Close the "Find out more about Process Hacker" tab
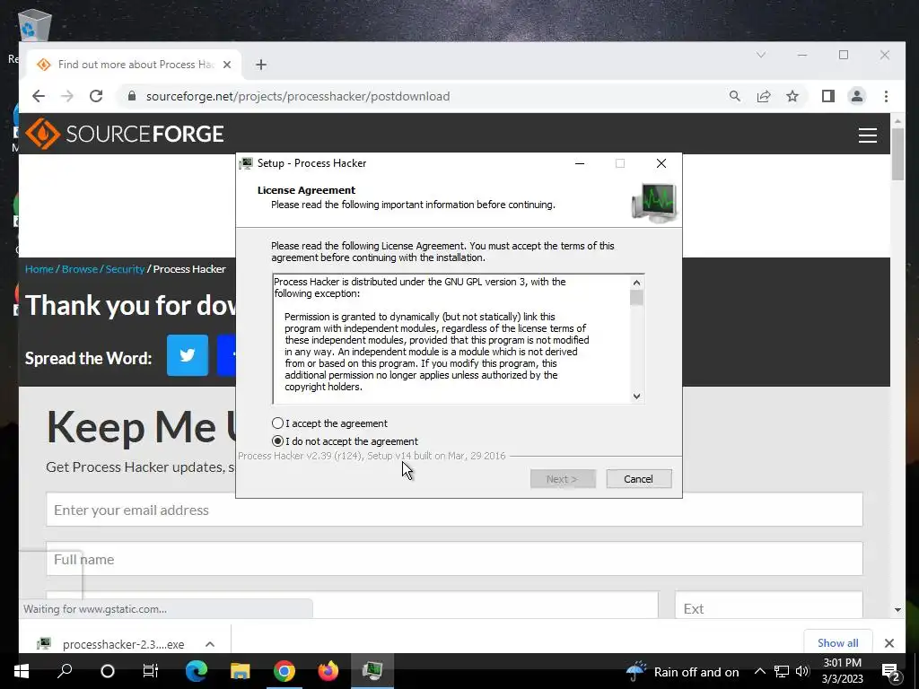The height and width of the screenshot is (689, 919). coord(227,65)
